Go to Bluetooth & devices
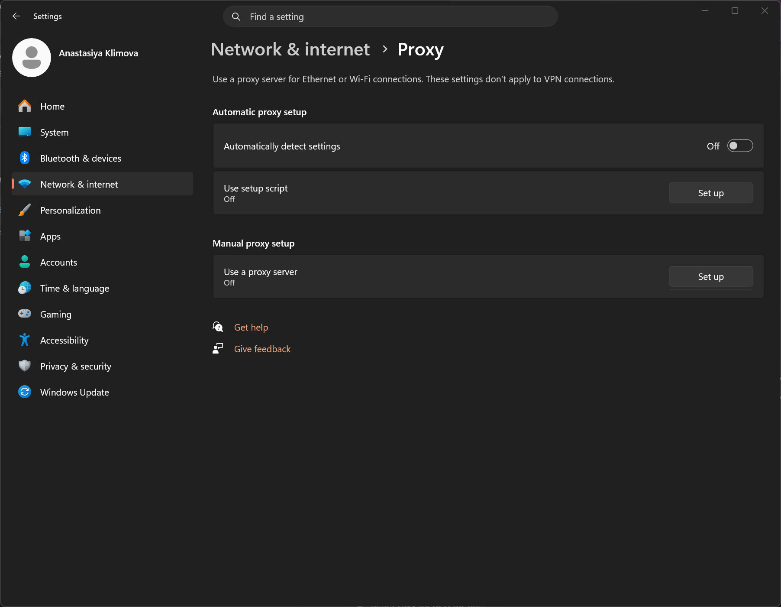Screen dimensions: 781x607 click(x=103, y=158)
